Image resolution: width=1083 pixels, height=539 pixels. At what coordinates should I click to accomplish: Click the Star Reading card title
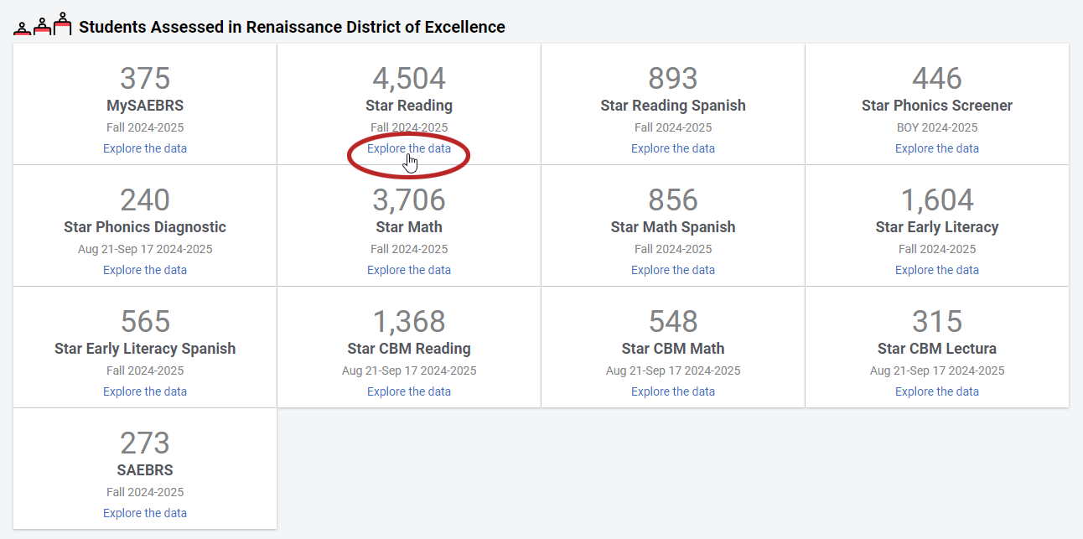tap(409, 106)
